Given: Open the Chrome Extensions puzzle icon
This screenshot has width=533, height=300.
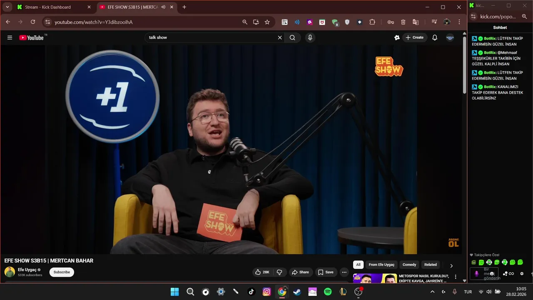Looking at the screenshot, I should (372, 22).
